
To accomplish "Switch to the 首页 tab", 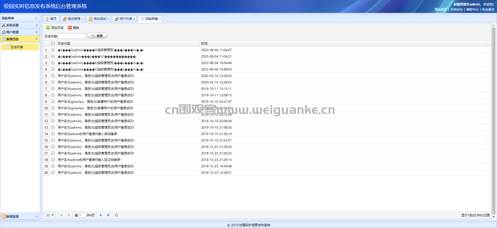I will [51, 19].
